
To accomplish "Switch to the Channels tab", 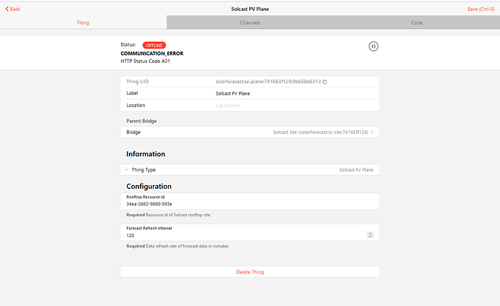I will pyautogui.click(x=250, y=22).
